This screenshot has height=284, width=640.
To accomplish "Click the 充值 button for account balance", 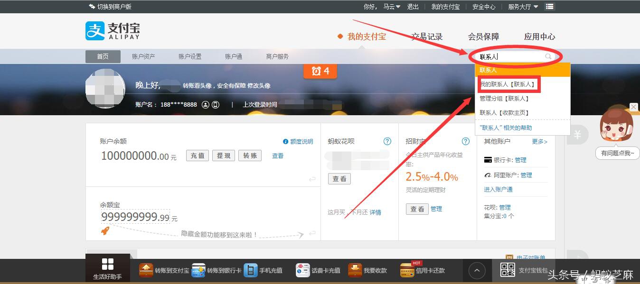I will coord(197,155).
